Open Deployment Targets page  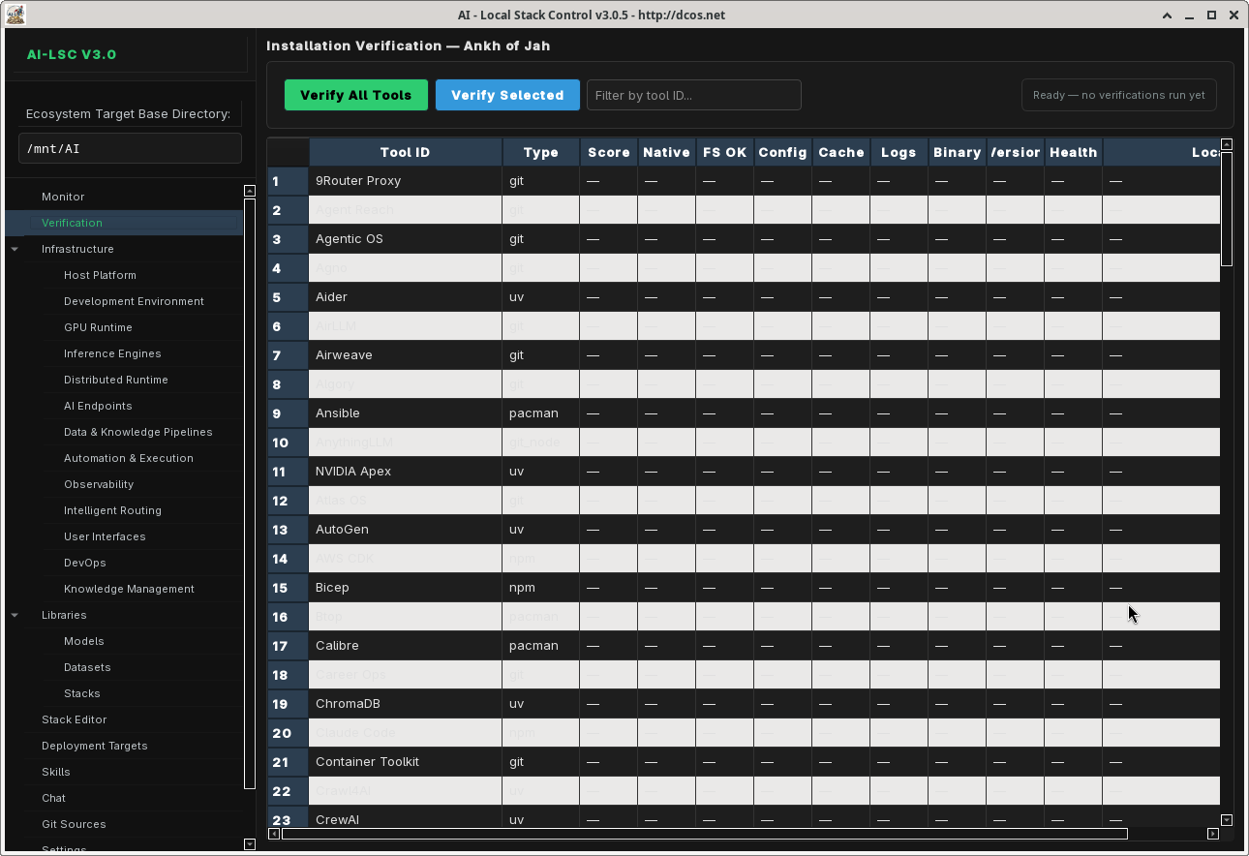click(x=95, y=746)
